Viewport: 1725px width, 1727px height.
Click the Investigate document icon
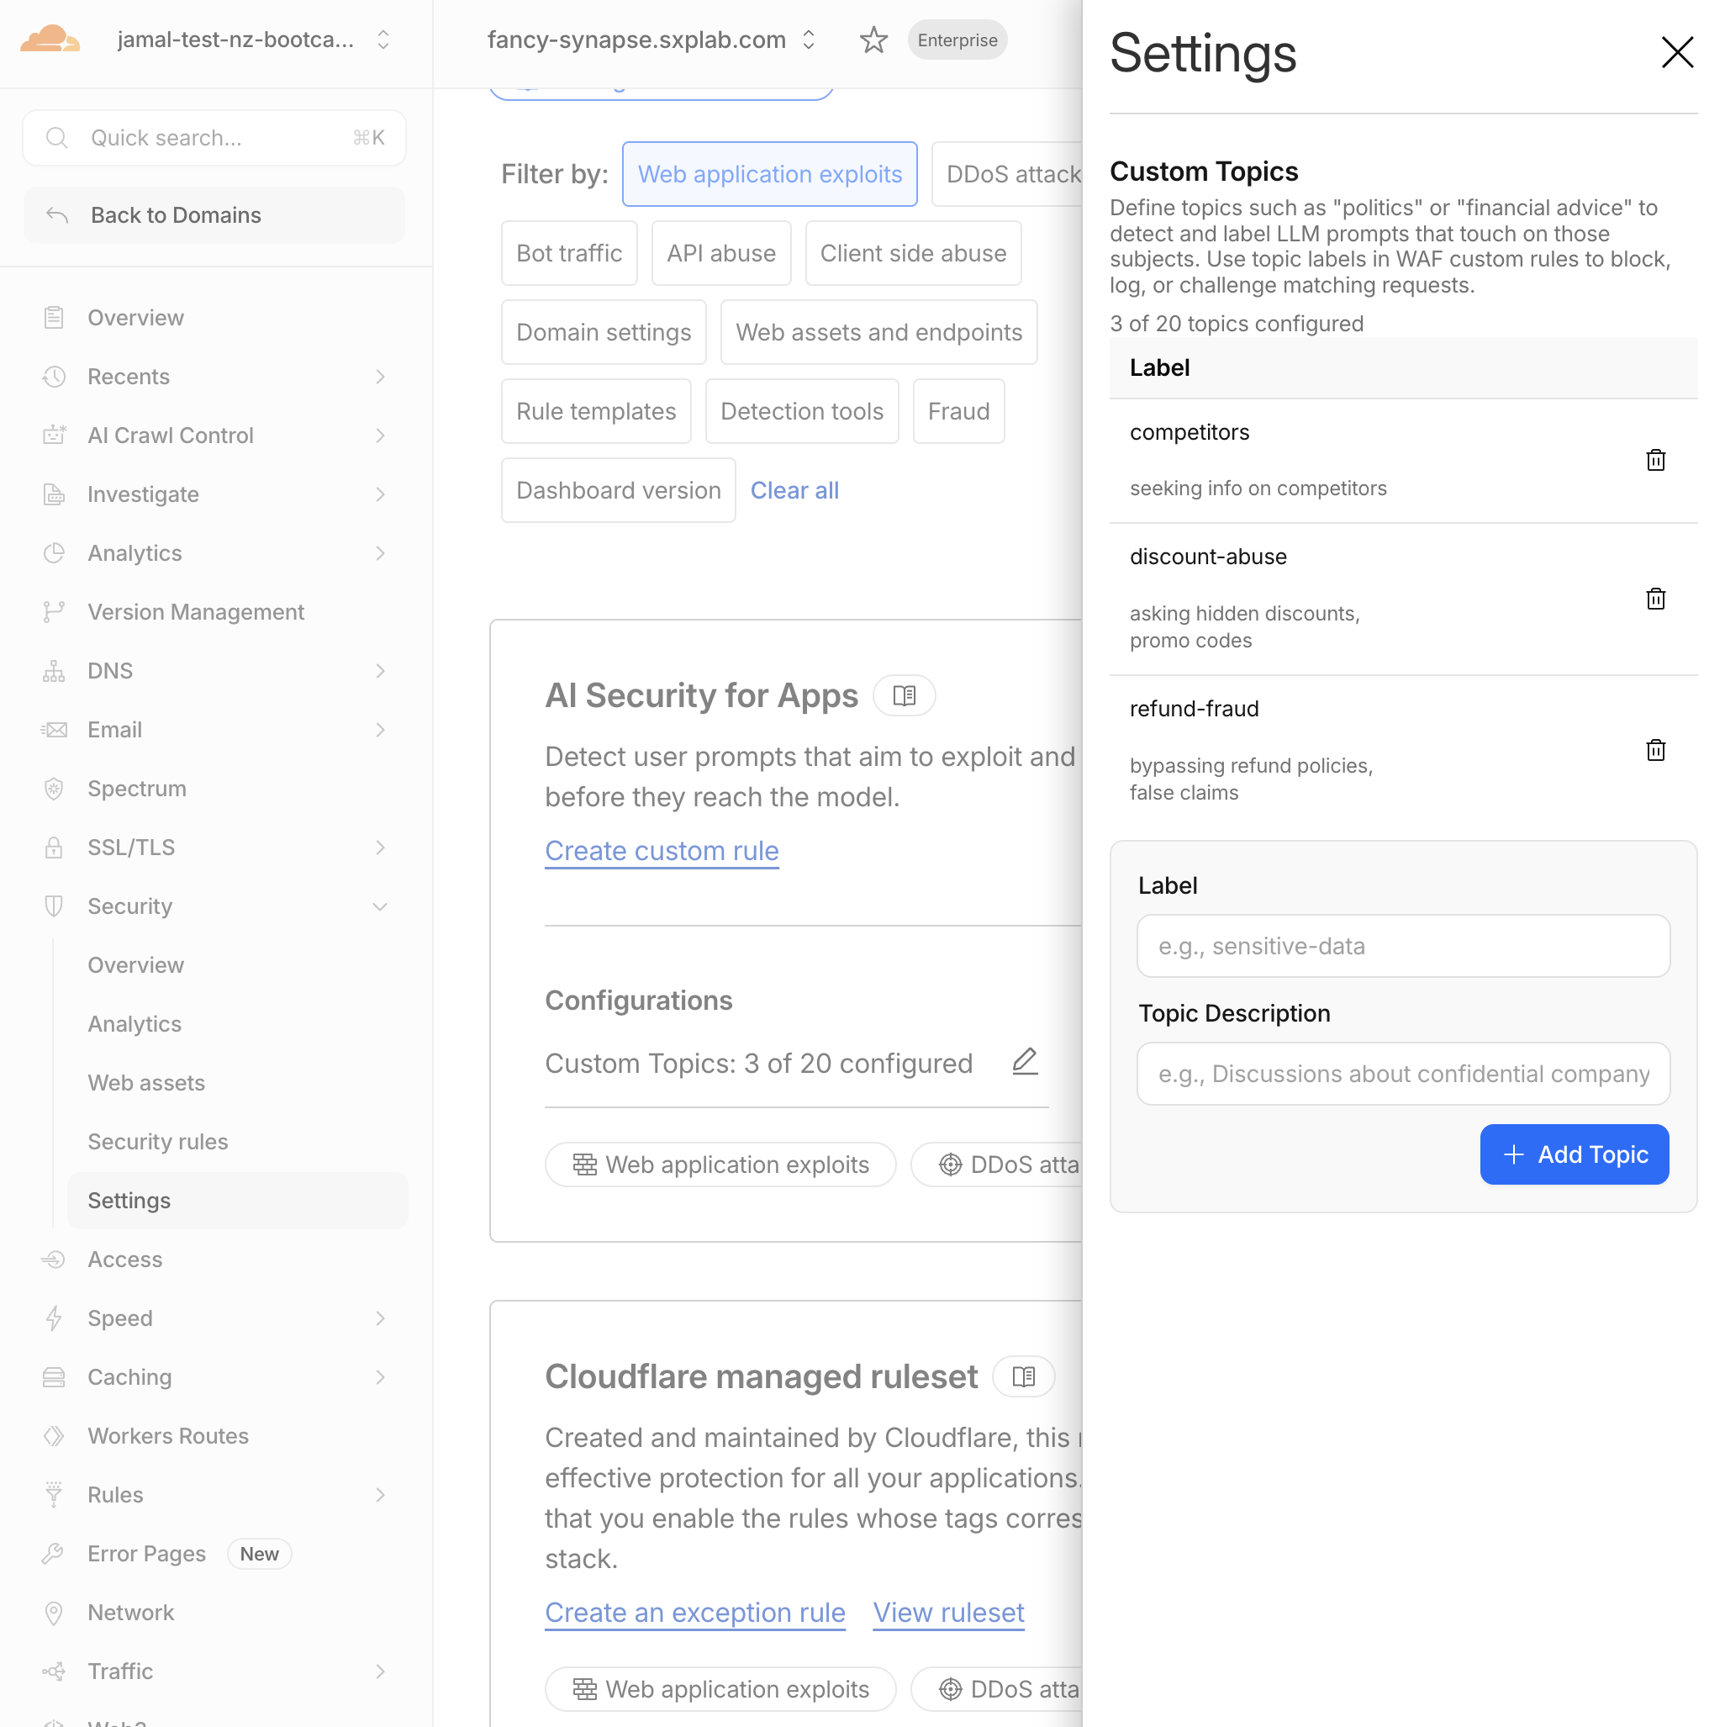coord(54,494)
